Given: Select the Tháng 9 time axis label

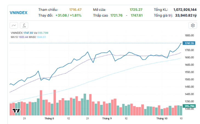Looking at the screenshot, I should (107, 119).
